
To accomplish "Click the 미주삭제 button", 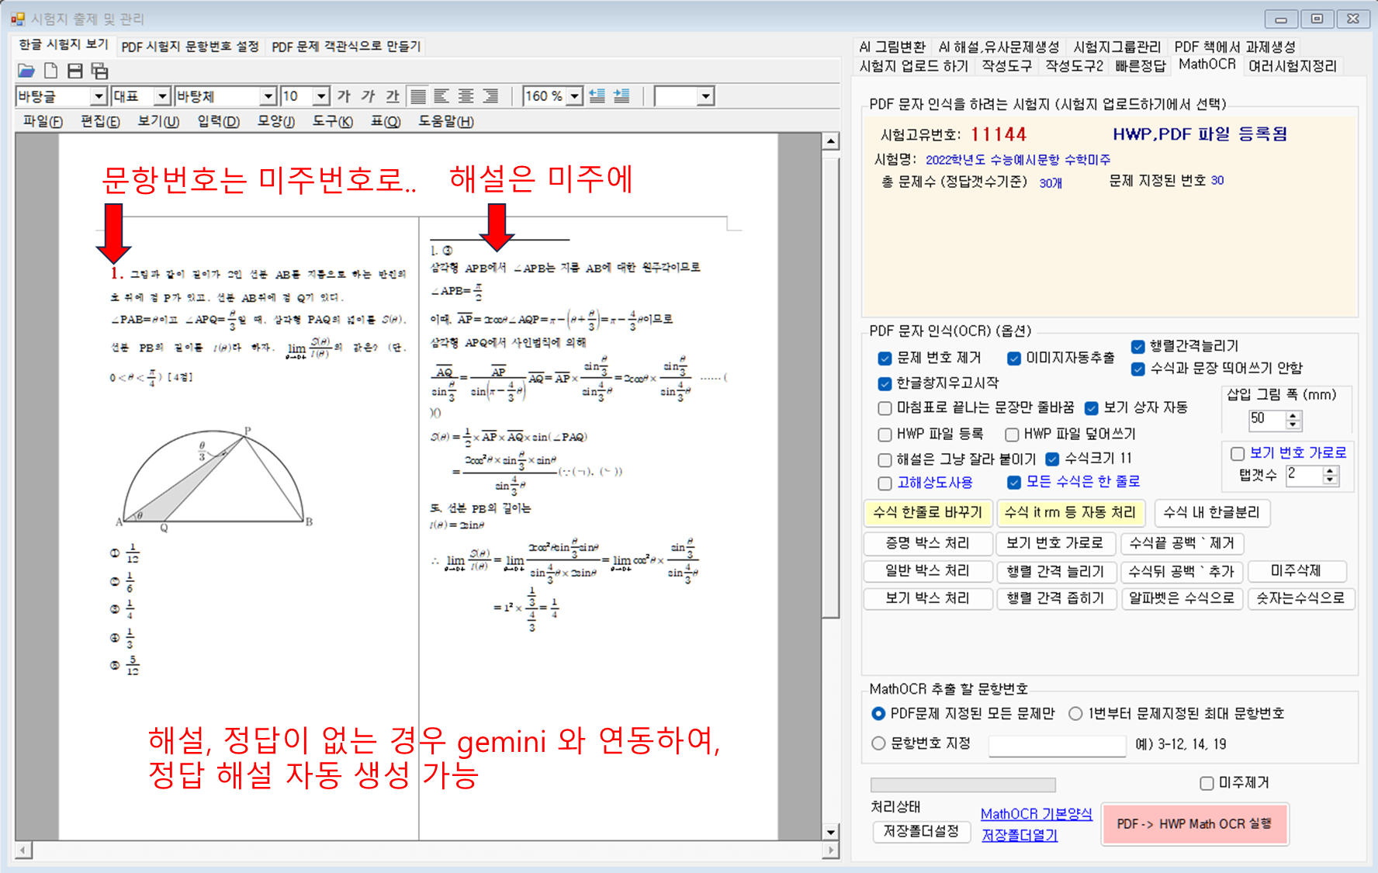I will click(x=1297, y=571).
